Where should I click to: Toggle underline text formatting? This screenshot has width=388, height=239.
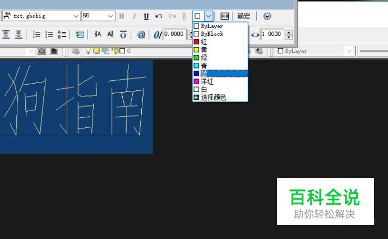point(146,16)
